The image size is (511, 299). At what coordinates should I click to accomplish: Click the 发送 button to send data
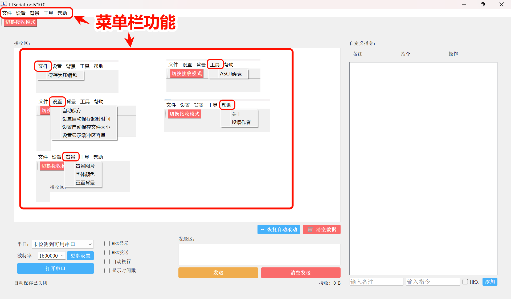coord(218,272)
